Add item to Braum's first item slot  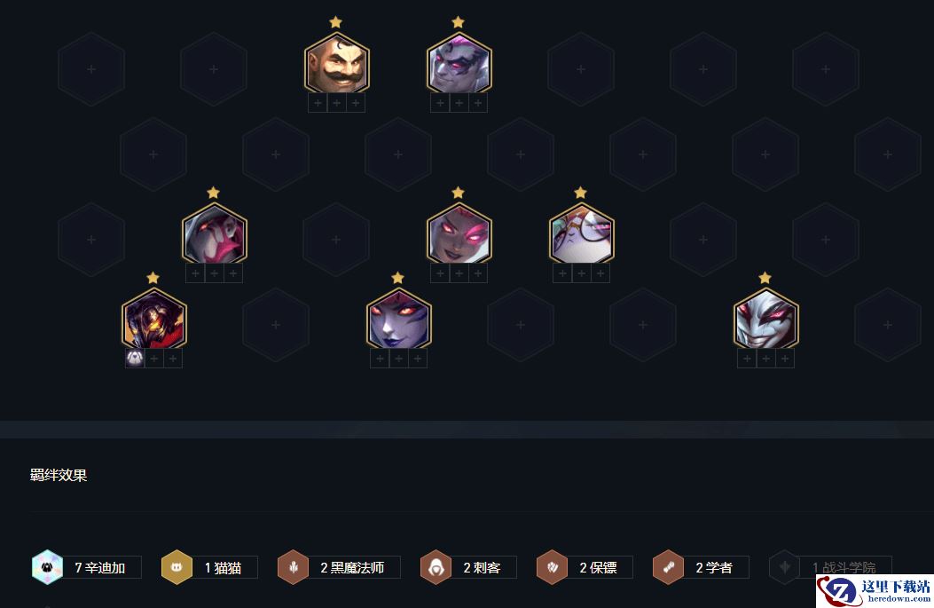point(318,103)
